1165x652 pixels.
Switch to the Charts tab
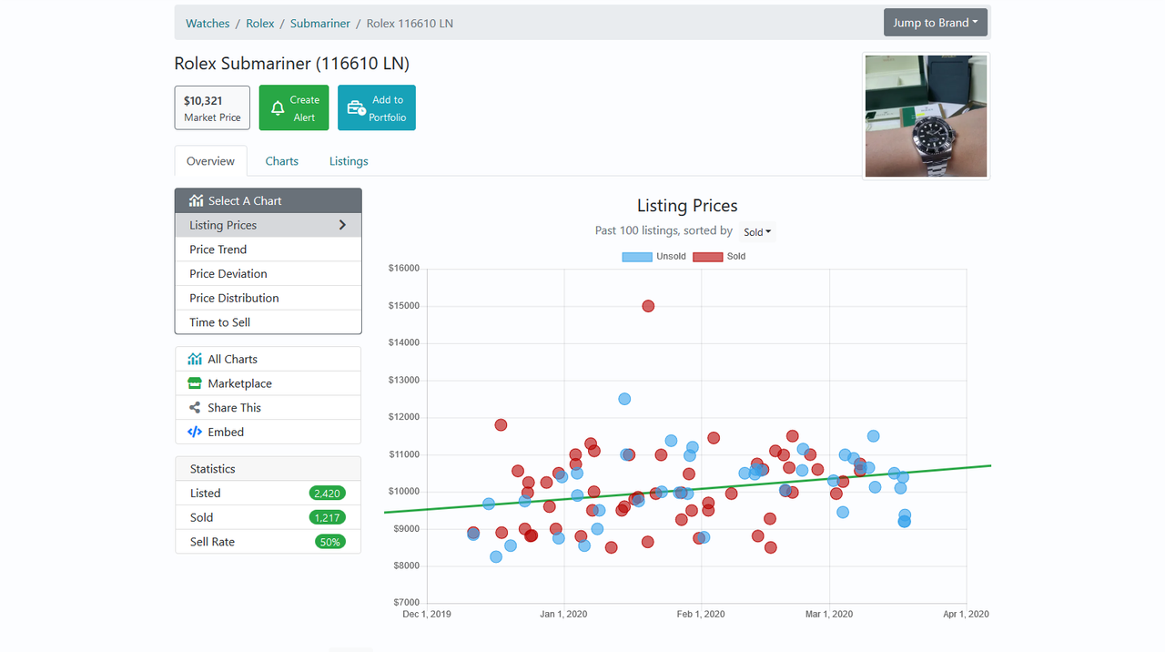282,161
